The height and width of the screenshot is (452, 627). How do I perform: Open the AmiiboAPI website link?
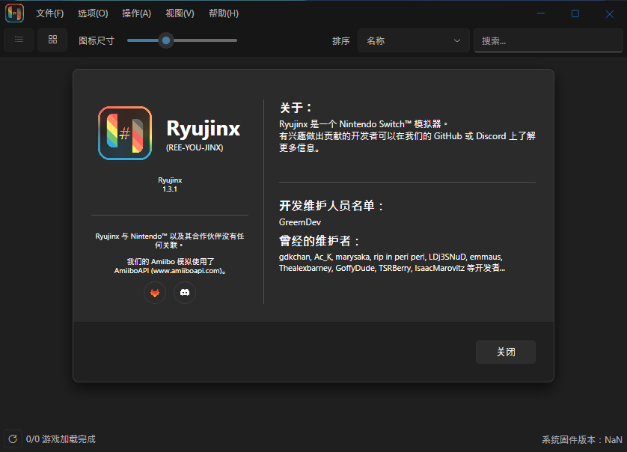pyautogui.click(x=165, y=271)
